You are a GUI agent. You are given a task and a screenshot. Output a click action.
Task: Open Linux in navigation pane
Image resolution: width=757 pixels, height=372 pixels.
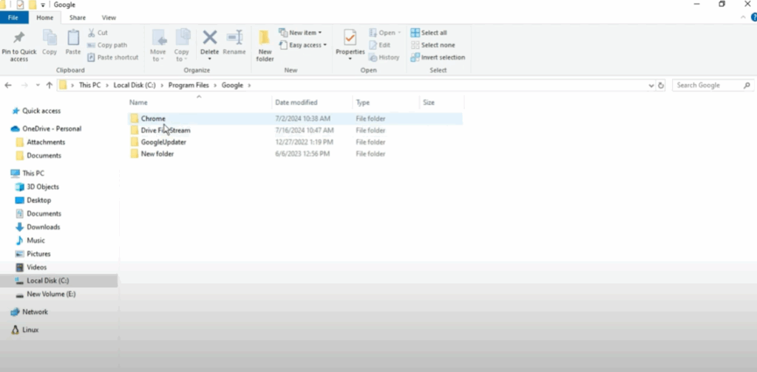click(24, 330)
